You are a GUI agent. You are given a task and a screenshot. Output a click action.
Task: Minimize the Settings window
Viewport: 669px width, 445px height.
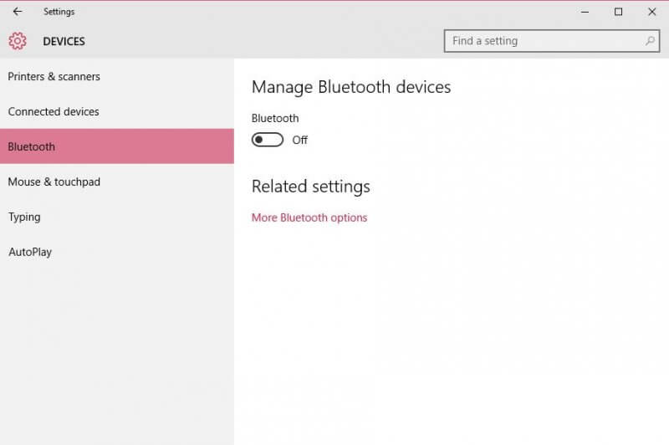[x=585, y=12]
